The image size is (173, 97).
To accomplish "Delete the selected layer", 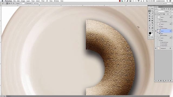I will coord(171,81).
